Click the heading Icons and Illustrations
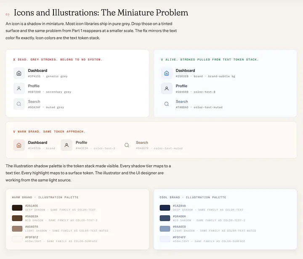The image size is (303, 259). point(101,13)
